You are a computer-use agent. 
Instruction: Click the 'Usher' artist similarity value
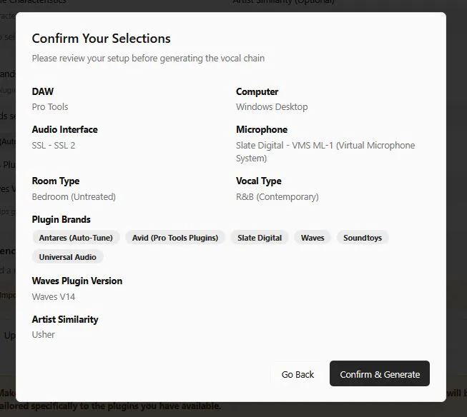[x=44, y=335]
